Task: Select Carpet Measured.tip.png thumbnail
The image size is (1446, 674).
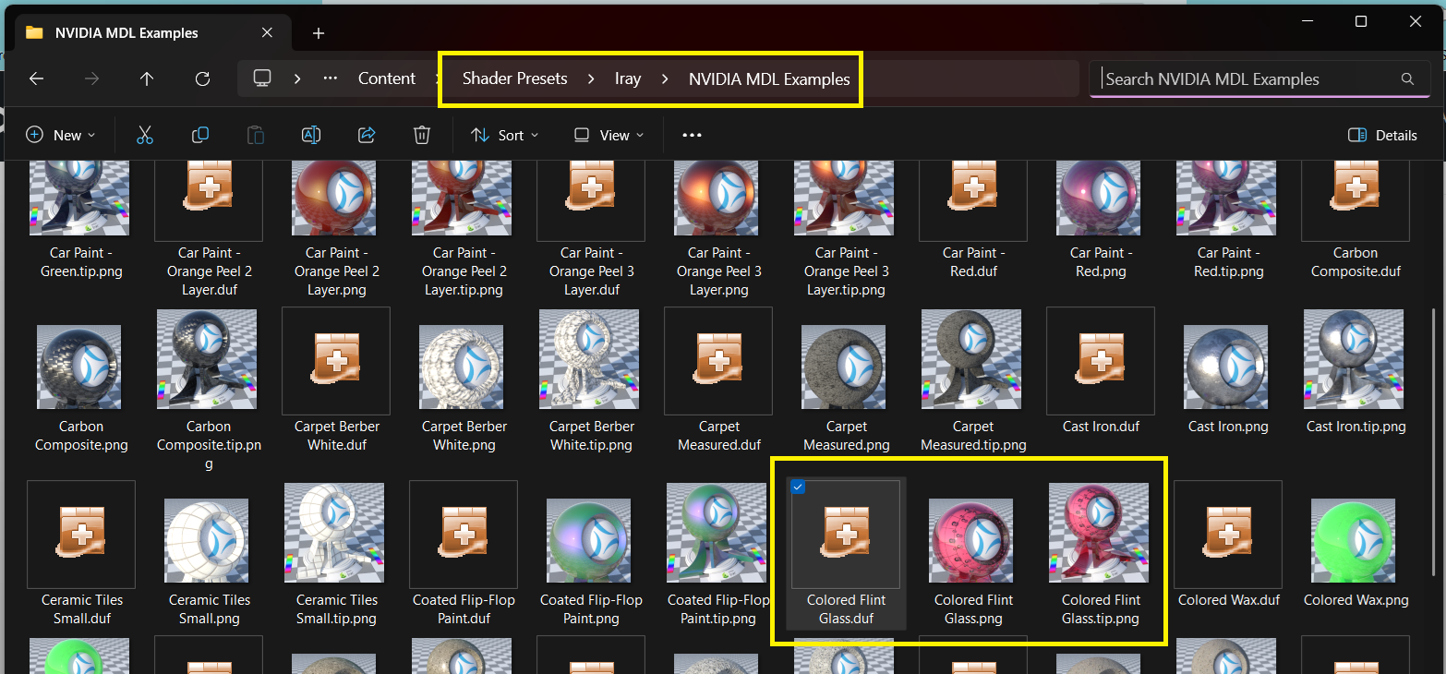Action: coord(971,360)
